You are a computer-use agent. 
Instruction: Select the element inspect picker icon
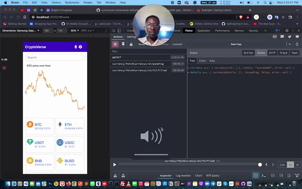tap(114, 30)
